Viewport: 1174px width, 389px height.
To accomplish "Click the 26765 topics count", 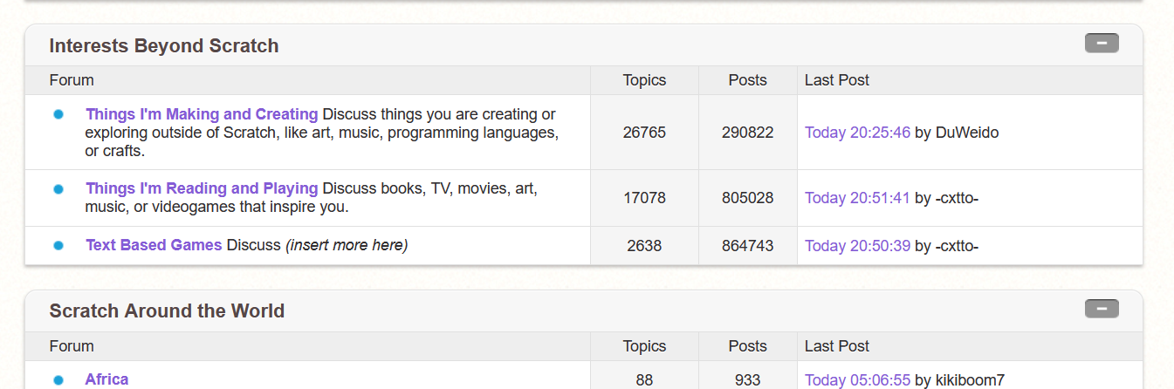I will tap(644, 133).
